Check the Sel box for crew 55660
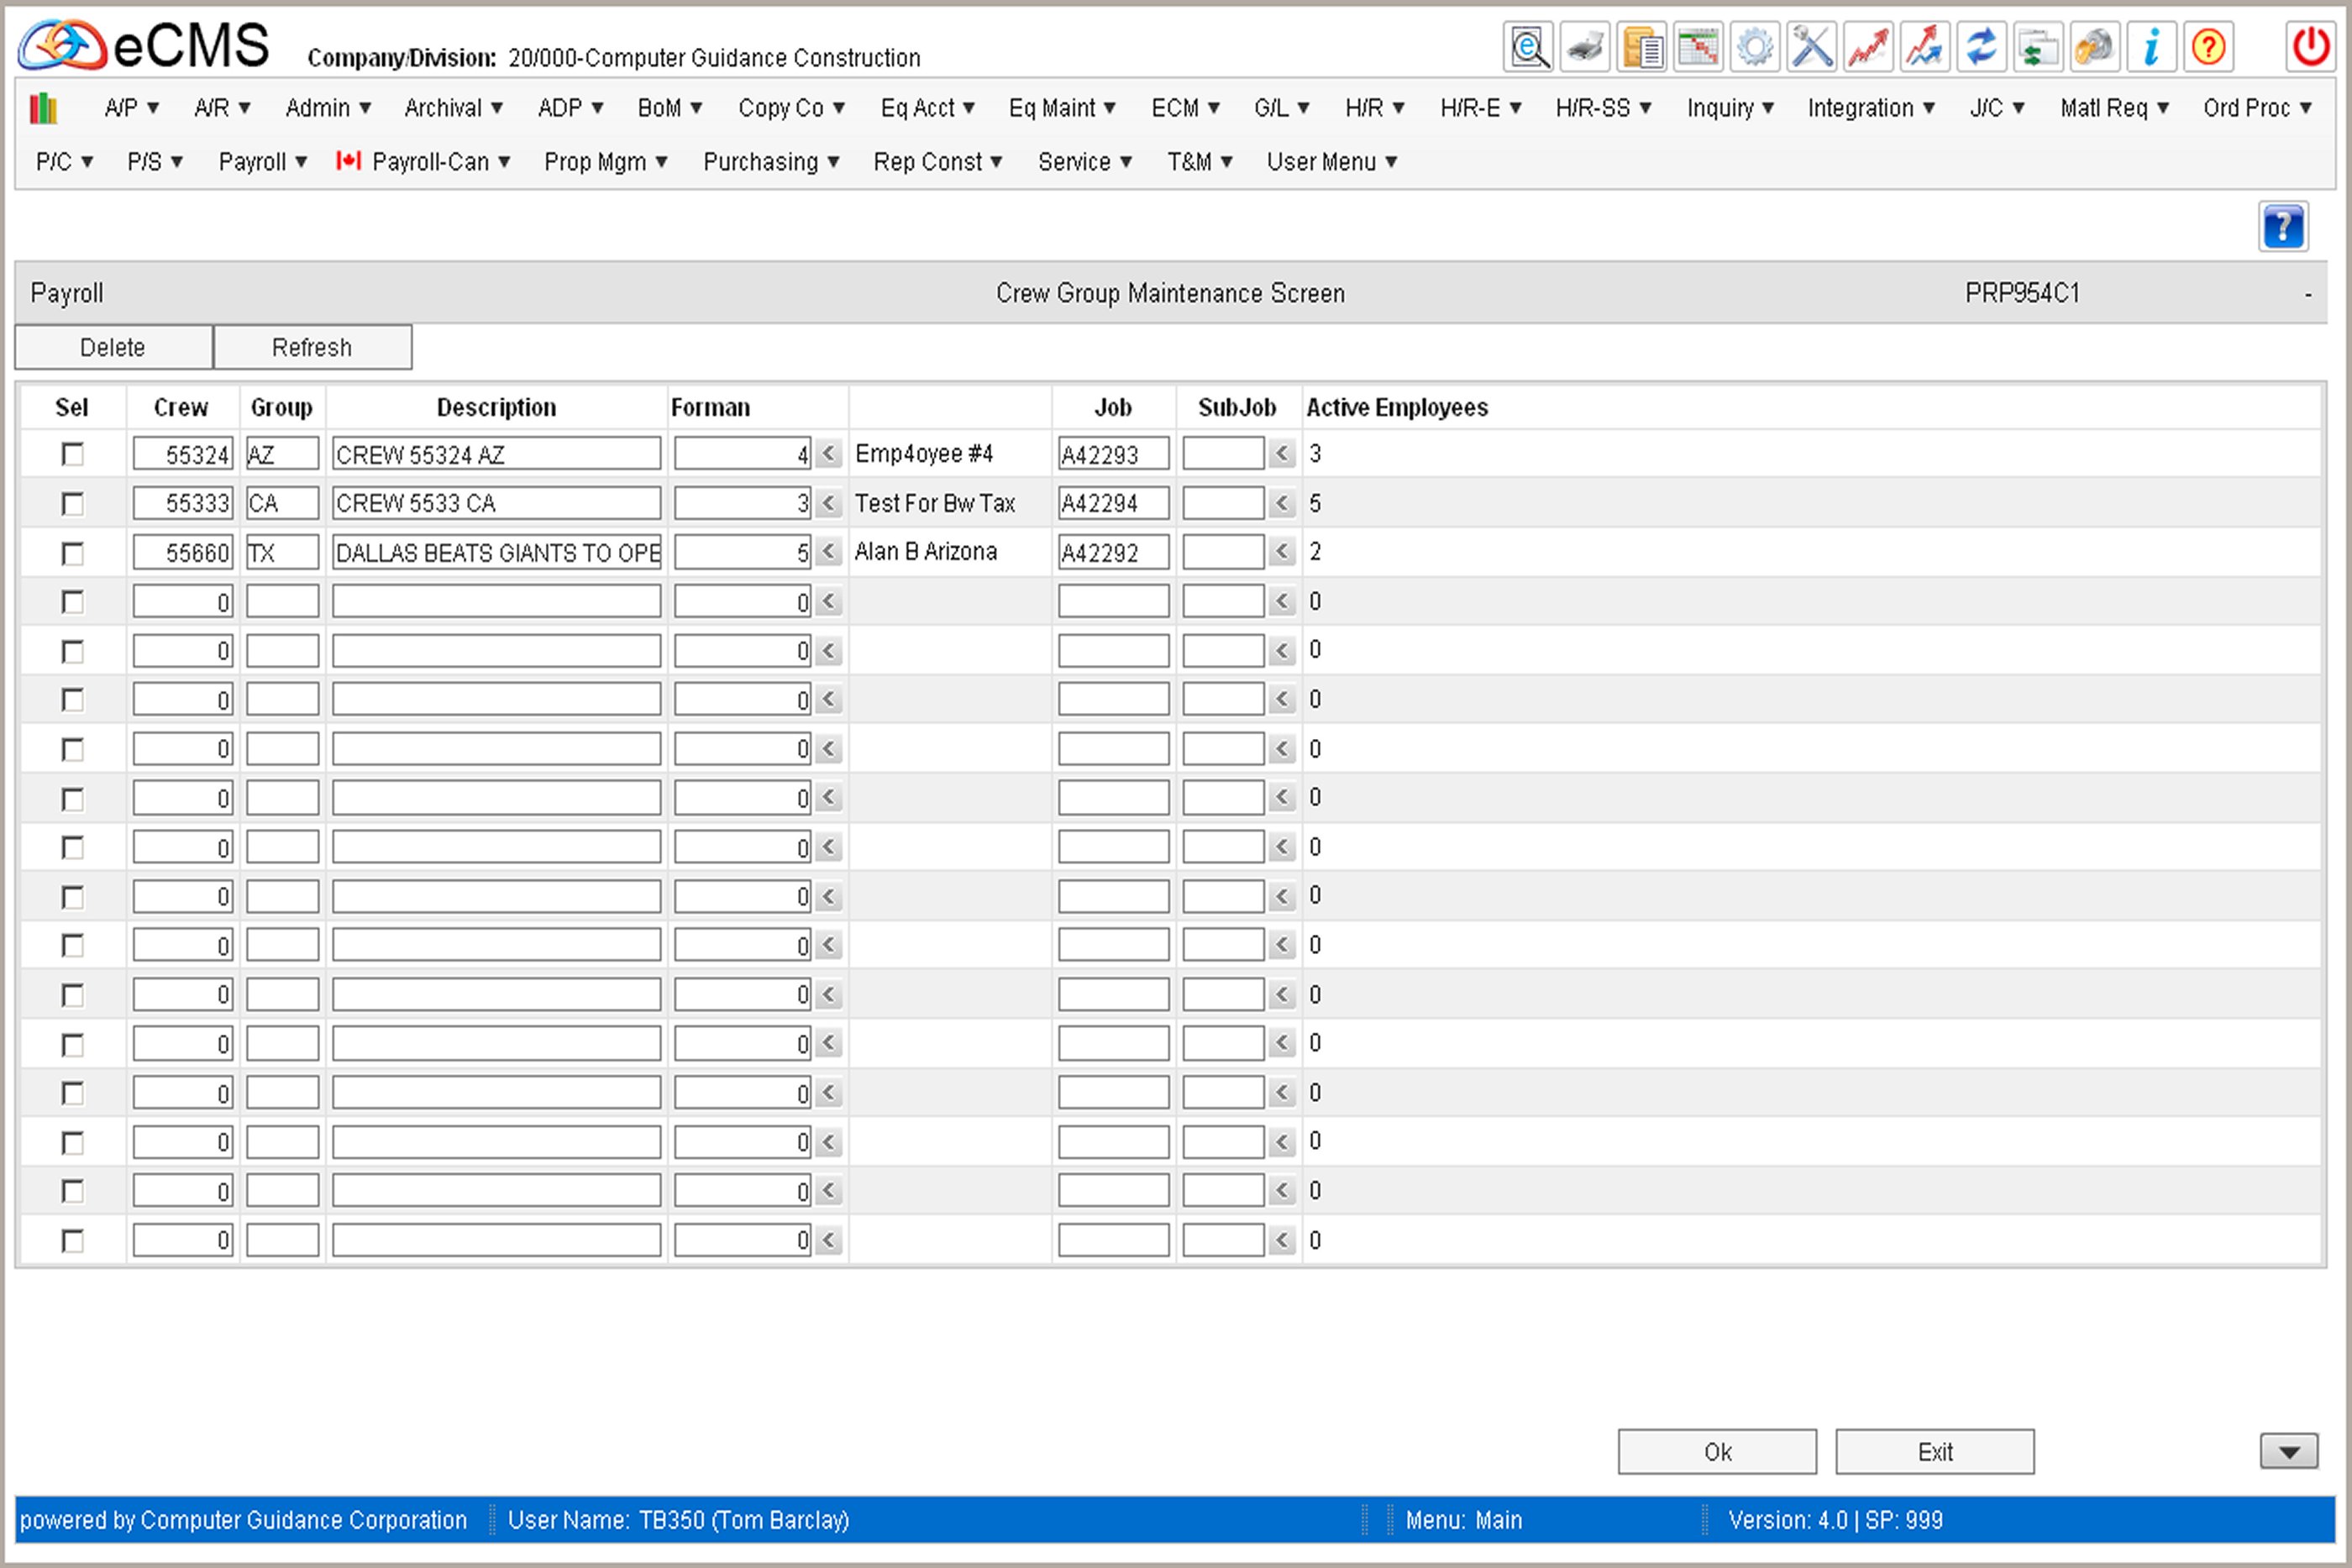2352x1568 pixels. pyautogui.click(x=72, y=552)
